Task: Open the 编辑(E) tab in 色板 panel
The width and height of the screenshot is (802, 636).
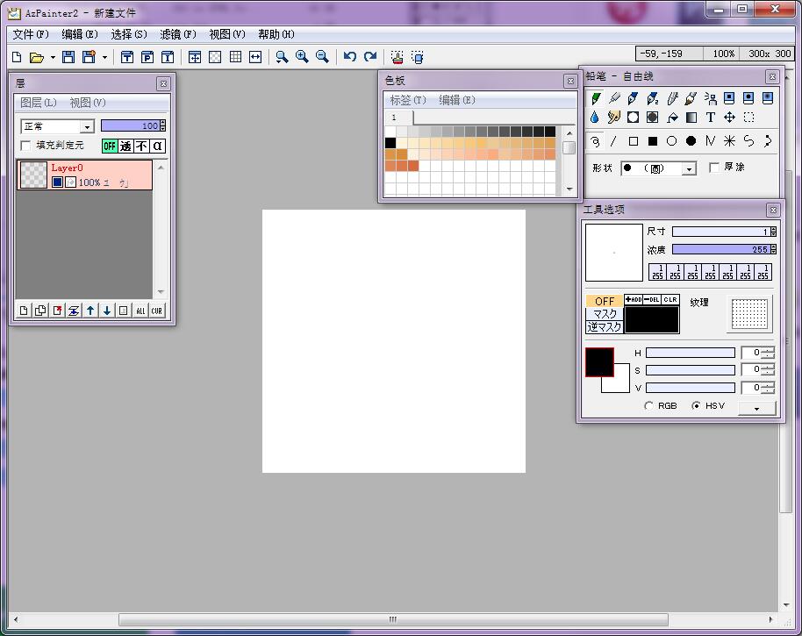Action: (x=456, y=100)
